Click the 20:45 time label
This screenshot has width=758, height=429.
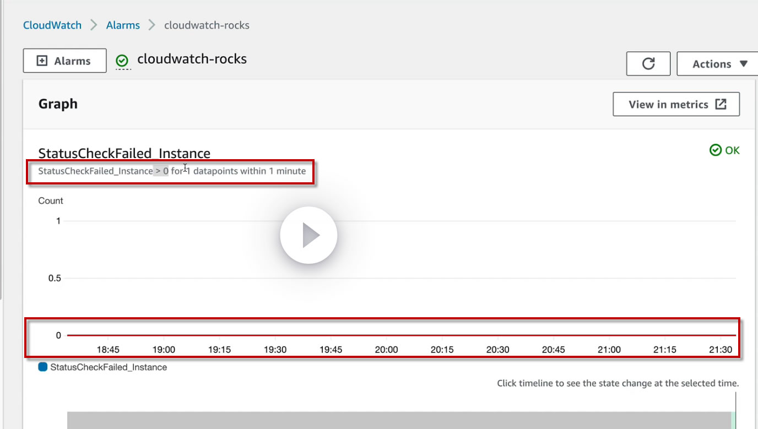(553, 350)
